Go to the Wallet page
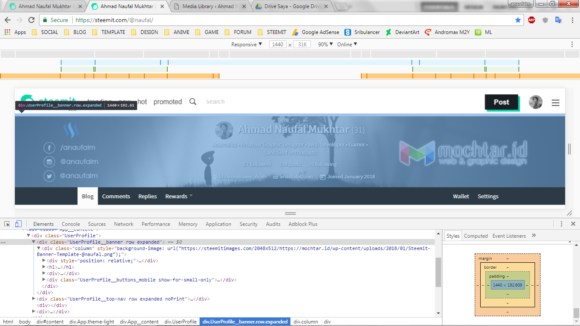 [x=461, y=197]
